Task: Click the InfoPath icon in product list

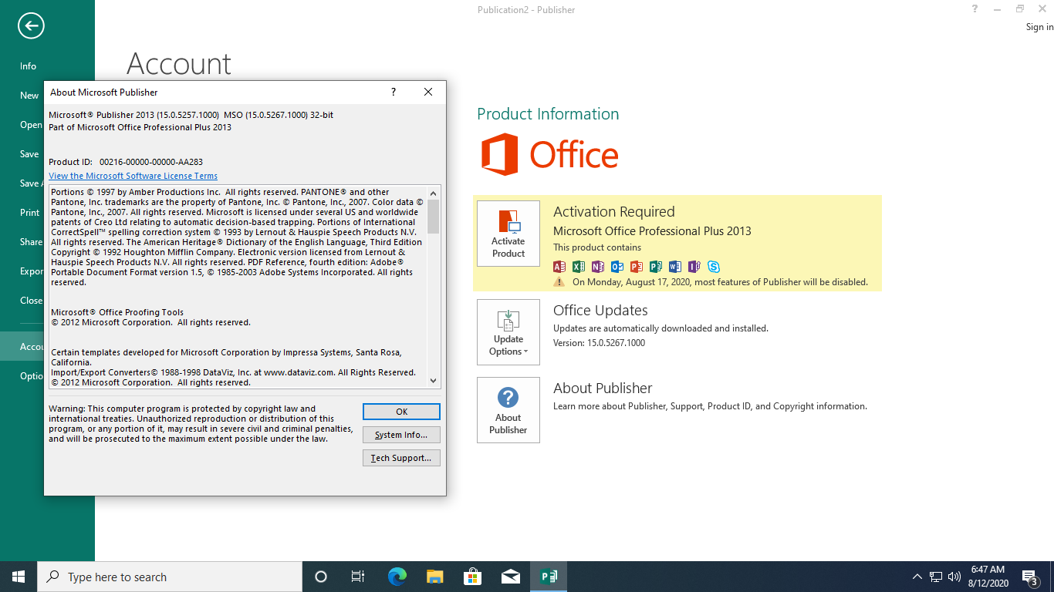Action: tap(694, 267)
